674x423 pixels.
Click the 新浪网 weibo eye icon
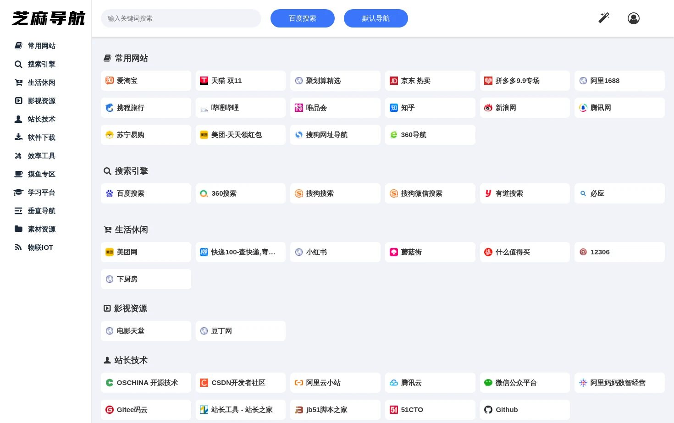click(x=488, y=108)
